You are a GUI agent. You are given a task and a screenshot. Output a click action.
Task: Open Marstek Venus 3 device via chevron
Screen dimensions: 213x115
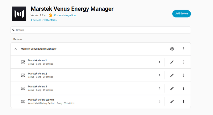160,88
